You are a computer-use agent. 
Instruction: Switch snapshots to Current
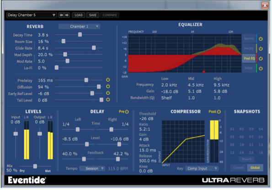pos(238,168)
